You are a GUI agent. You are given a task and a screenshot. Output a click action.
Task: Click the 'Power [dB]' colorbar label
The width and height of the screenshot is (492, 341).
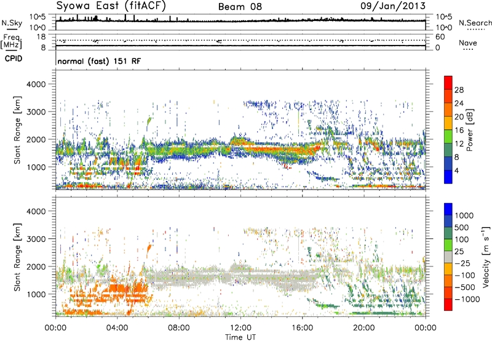click(x=469, y=130)
